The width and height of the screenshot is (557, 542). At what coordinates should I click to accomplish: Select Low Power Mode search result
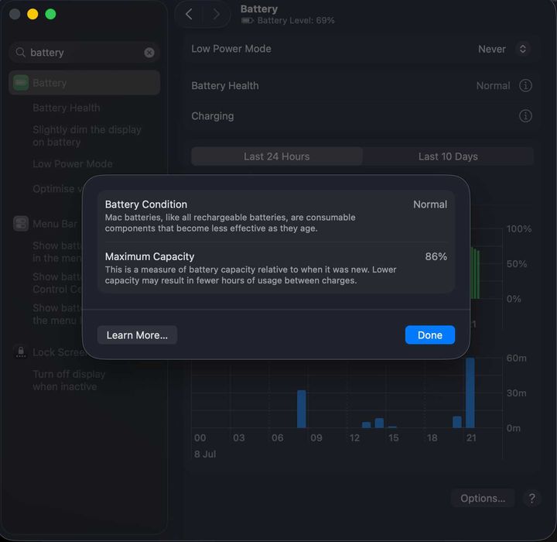(73, 164)
